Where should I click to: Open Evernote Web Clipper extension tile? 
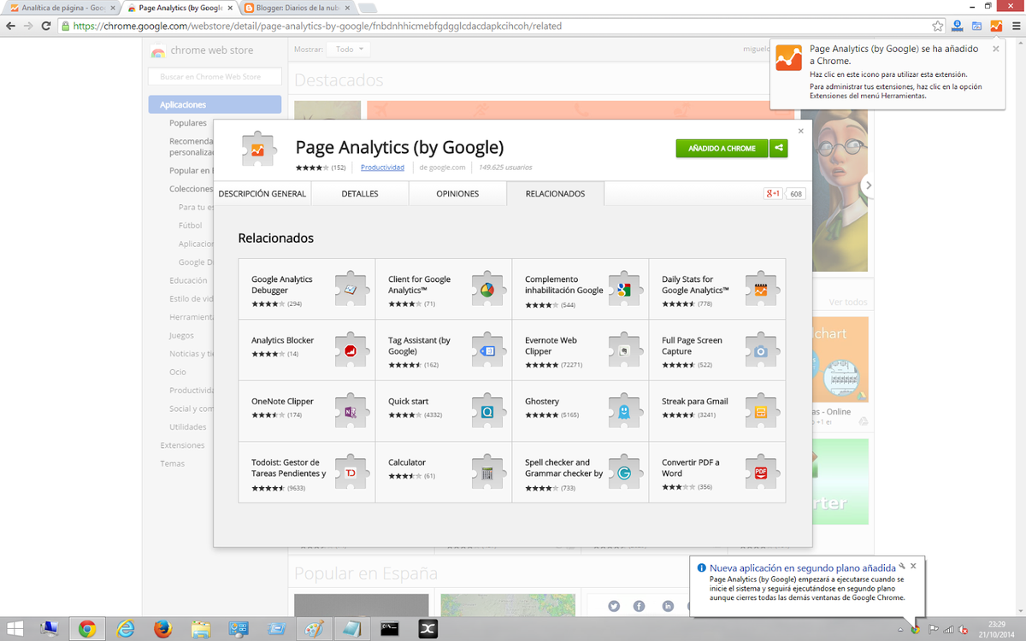tap(580, 350)
